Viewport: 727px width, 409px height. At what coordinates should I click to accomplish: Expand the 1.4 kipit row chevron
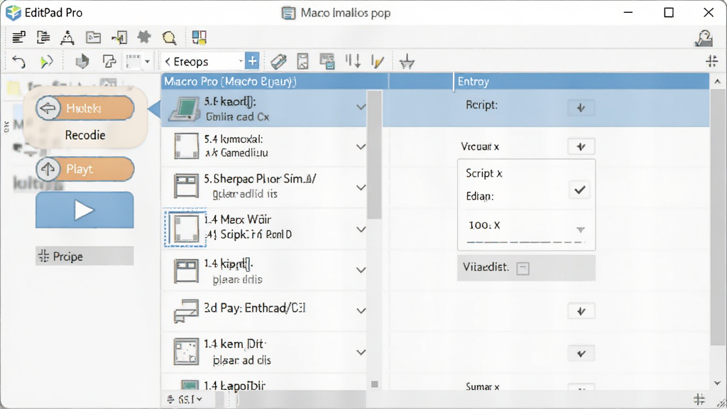pos(361,270)
